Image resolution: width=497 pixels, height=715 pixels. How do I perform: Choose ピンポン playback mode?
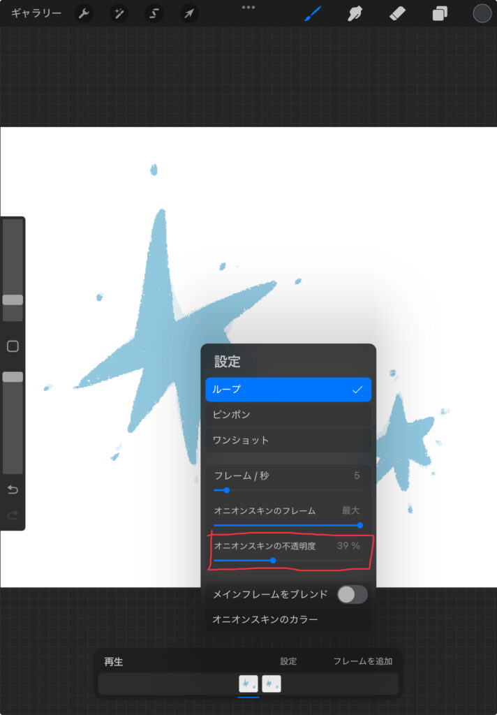point(288,415)
